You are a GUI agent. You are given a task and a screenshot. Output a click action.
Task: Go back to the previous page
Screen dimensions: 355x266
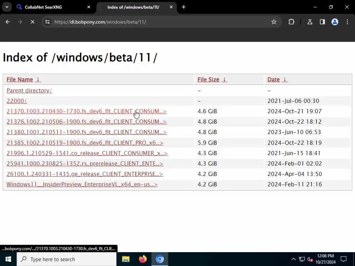click(8, 22)
